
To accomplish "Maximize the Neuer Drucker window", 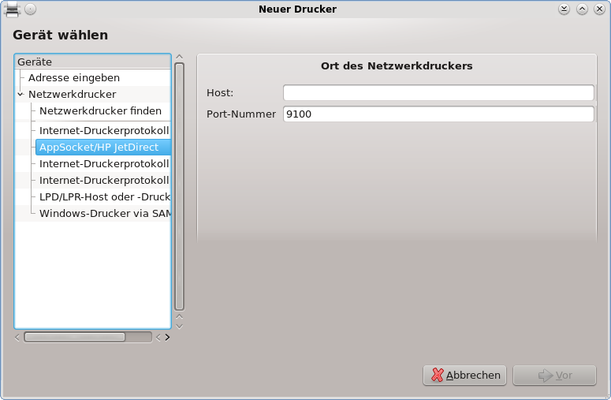I will 582,9.
